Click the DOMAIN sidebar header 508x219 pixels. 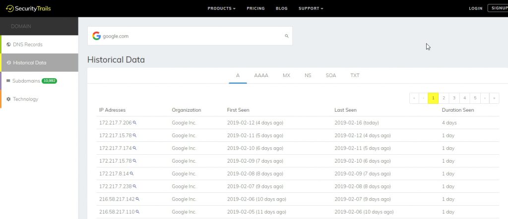tap(21, 26)
